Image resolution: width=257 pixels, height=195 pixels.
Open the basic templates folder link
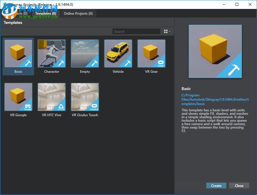[215, 100]
